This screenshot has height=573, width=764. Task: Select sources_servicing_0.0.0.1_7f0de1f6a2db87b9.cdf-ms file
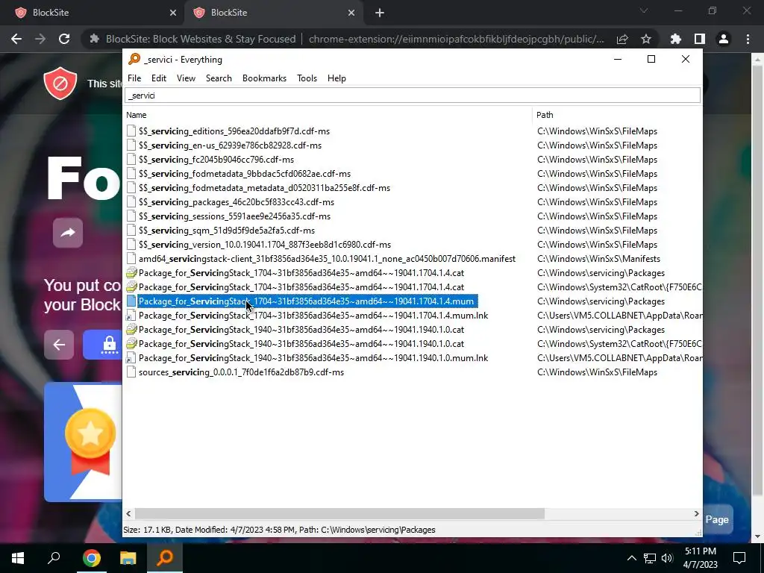[241, 372]
